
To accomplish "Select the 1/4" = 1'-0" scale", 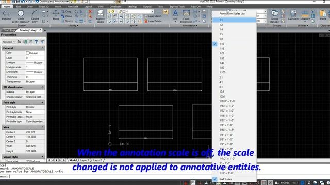I will pos(234,135).
